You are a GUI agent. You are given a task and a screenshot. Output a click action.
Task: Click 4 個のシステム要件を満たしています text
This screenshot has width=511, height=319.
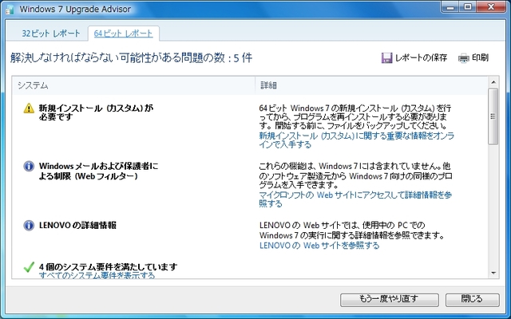pos(109,267)
